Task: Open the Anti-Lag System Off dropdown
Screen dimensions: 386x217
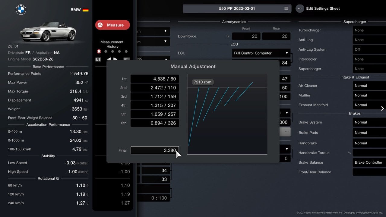Action: (369, 49)
